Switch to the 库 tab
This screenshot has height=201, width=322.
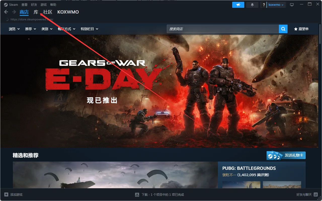pos(36,12)
